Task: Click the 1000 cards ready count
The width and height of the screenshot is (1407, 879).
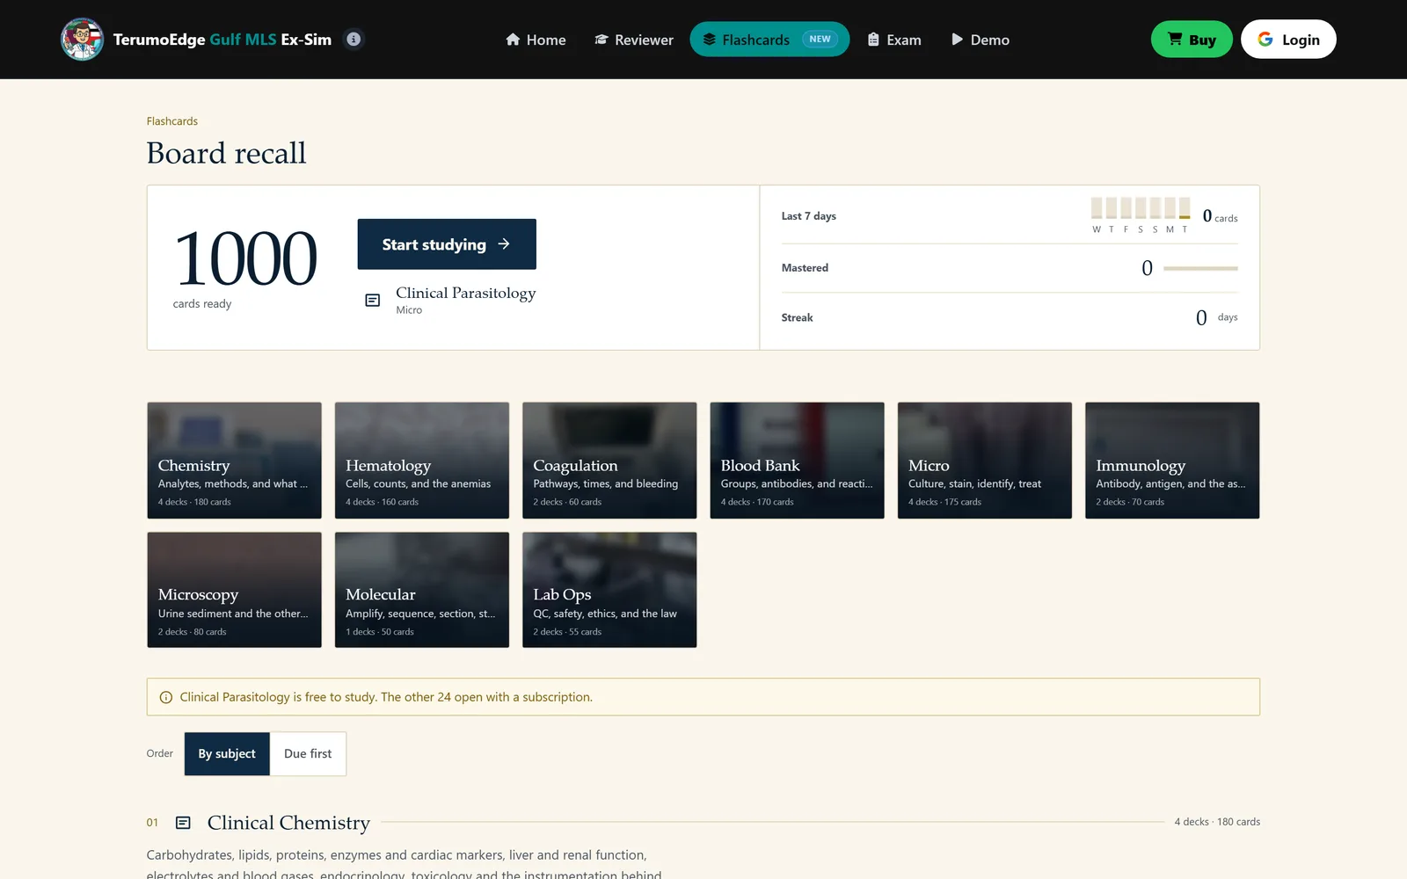Action: 245,258
